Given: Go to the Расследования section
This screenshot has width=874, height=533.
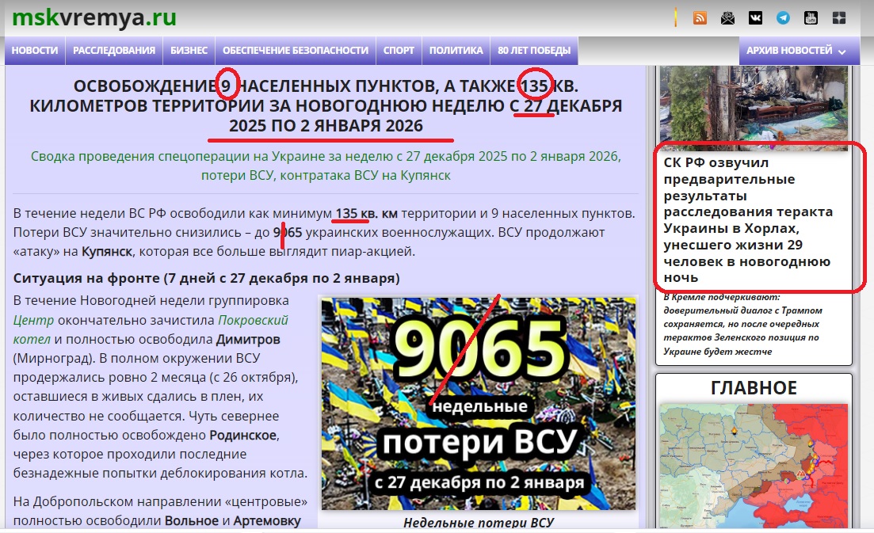Looking at the screenshot, I should [x=114, y=51].
